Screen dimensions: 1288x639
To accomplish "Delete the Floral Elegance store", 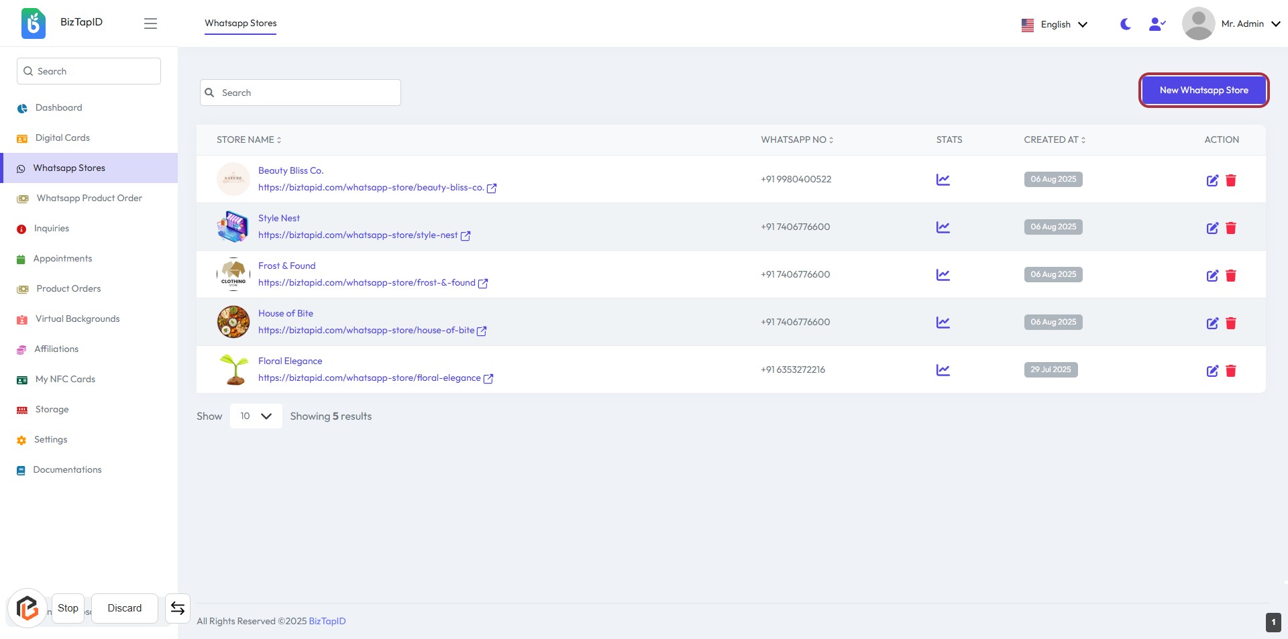I will 1231,371.
